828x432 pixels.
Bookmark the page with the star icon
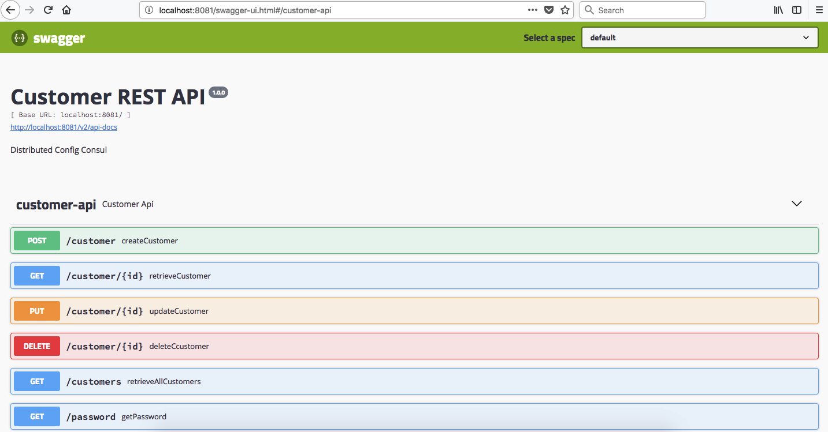click(565, 10)
